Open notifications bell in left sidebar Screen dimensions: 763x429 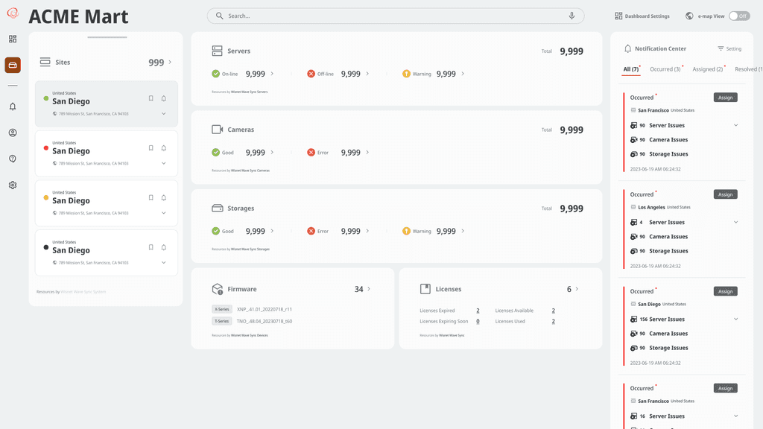(13, 107)
